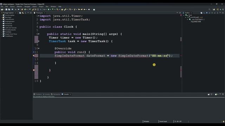Open the Run toolbar dropdown arrow
The height and width of the screenshot is (126, 225).
(x=50, y=9)
